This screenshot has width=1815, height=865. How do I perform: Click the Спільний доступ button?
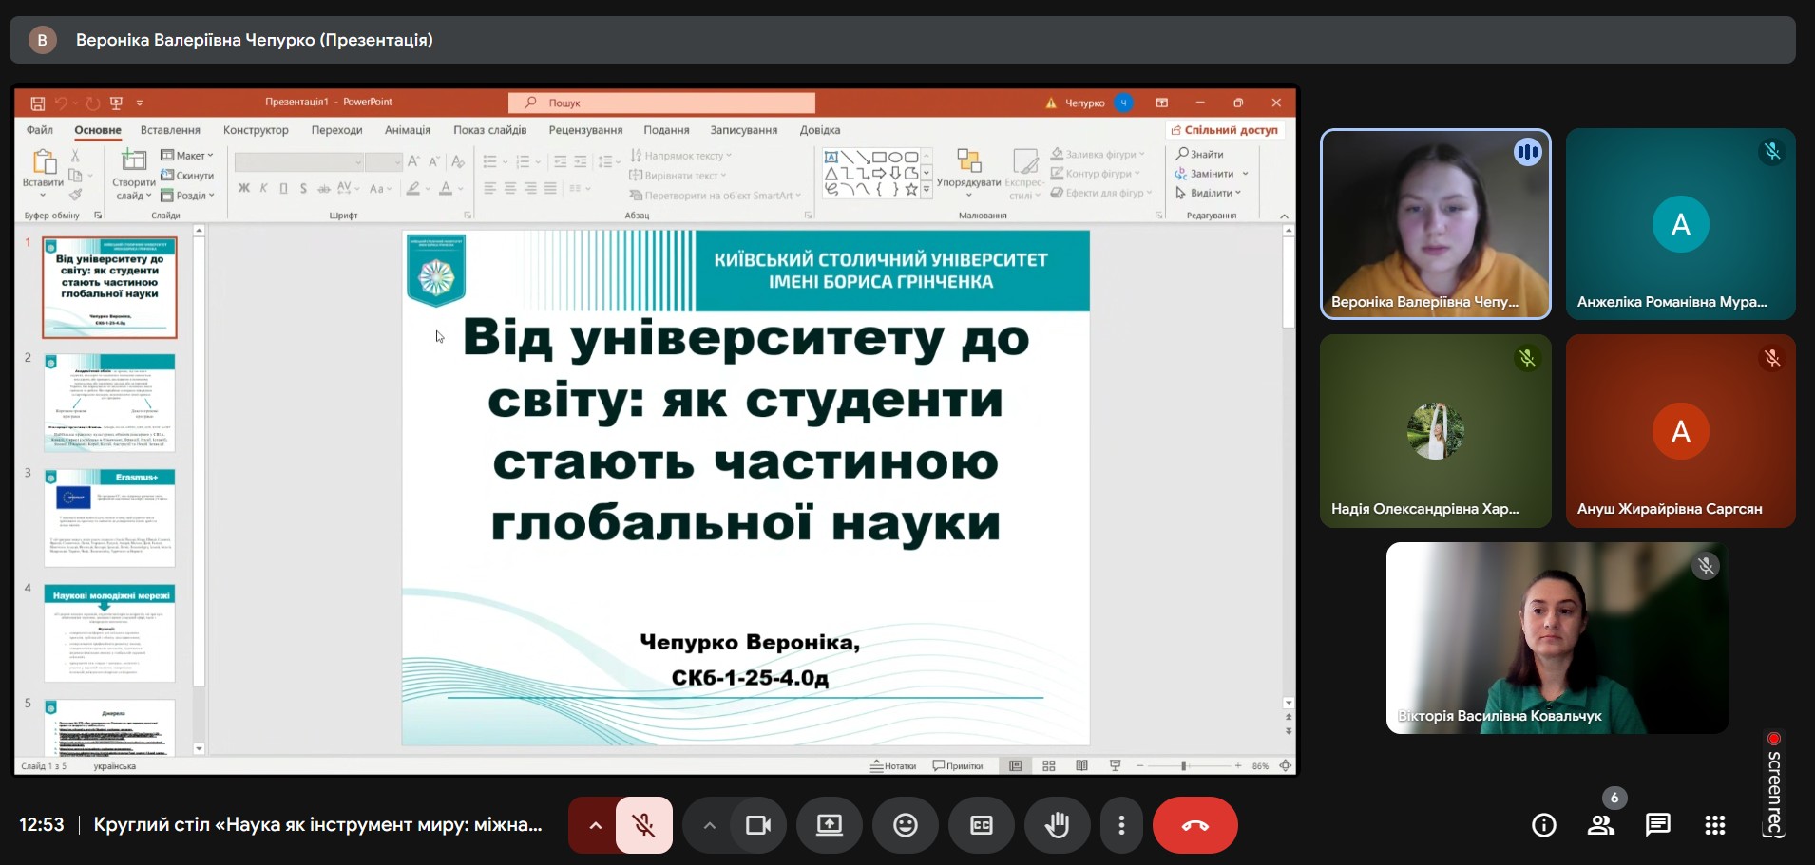(1224, 130)
